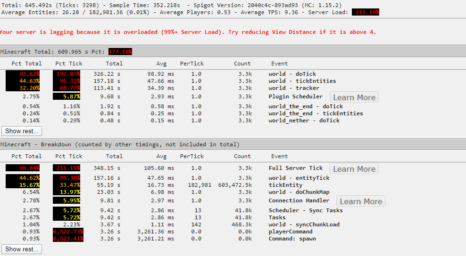Select the 'world - tickEntities' event
Image resolution: width=466 pixels, height=256 pixels.
(302, 81)
